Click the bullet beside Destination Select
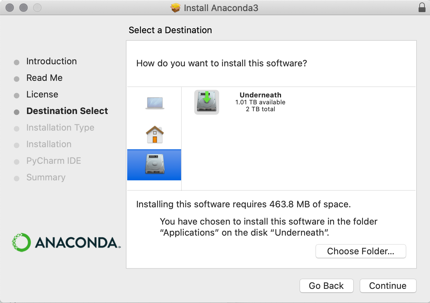 (x=17, y=112)
